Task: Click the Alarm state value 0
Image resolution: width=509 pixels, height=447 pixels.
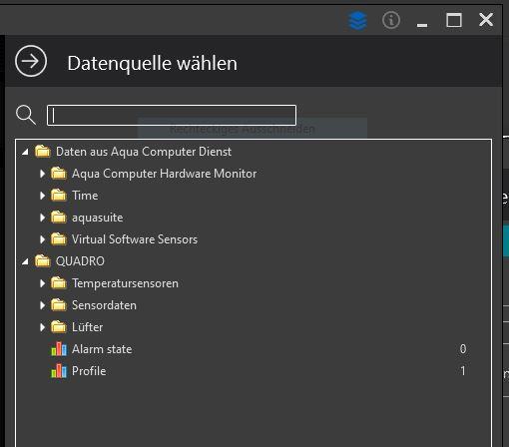Action: pyautogui.click(x=463, y=349)
